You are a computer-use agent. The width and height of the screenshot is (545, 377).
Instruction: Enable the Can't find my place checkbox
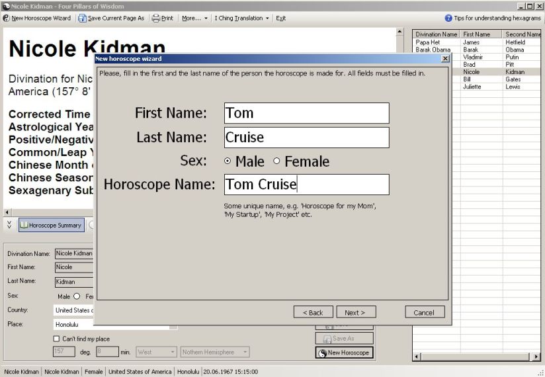coord(56,339)
